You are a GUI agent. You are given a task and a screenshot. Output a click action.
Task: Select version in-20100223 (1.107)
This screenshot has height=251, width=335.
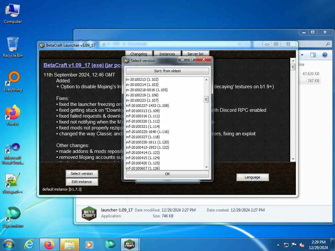(165, 100)
